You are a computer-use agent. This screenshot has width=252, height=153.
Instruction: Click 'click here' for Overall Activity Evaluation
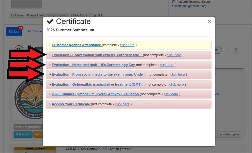coord(171,94)
